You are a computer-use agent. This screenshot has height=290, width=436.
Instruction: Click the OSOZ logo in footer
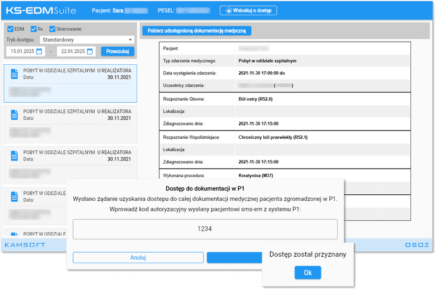pos(417,245)
